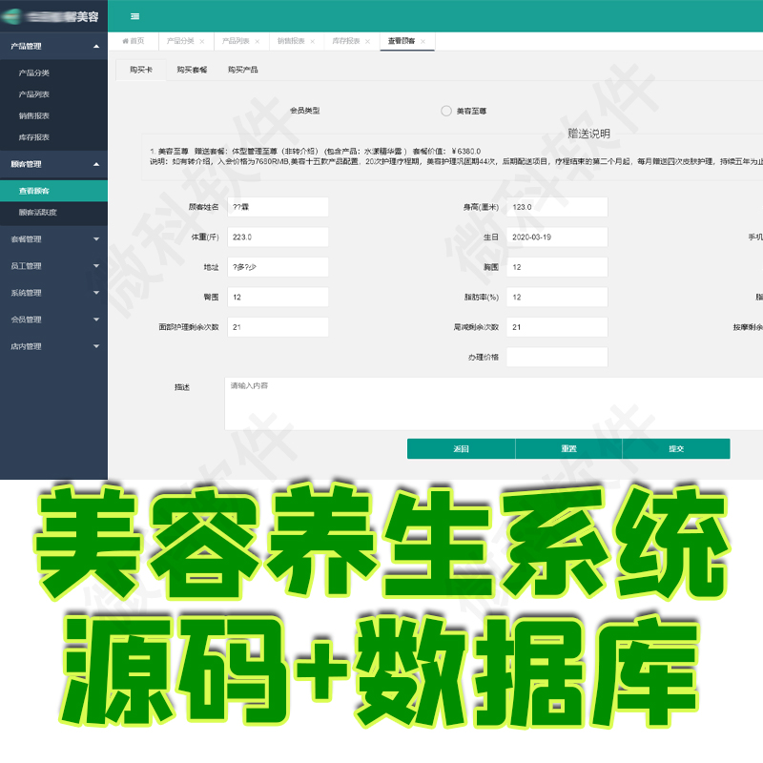Click the hamburger menu icon in the top bar
This screenshot has height=763, width=763.
[135, 16]
